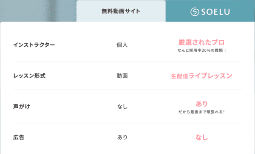The image size is (255, 154).
Task: Click the SOELU swirl logo icon
Action: 195,12
